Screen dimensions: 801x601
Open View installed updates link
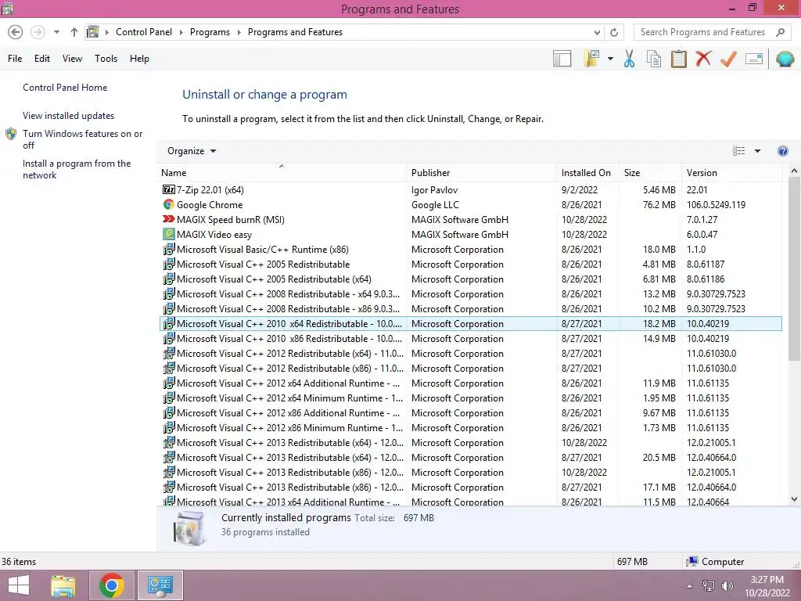coord(69,116)
